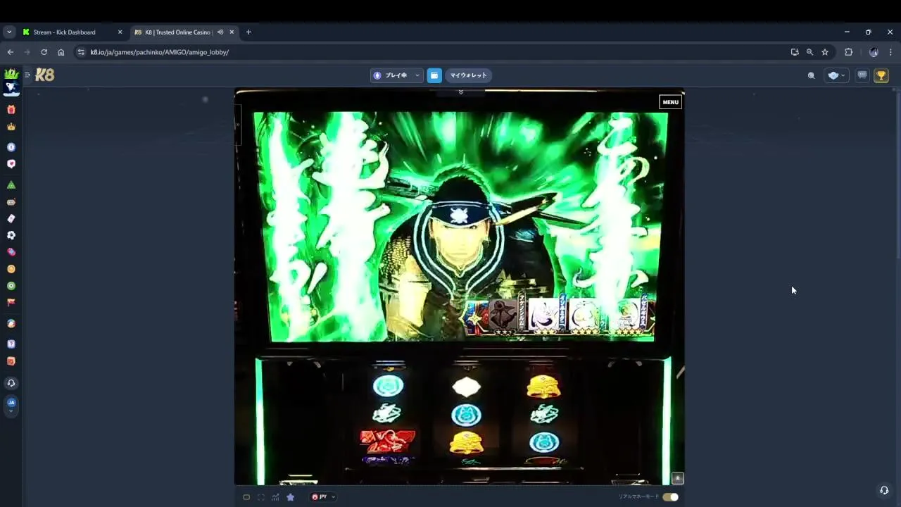
Task: Click the install app icon in address bar
Action: click(x=795, y=52)
